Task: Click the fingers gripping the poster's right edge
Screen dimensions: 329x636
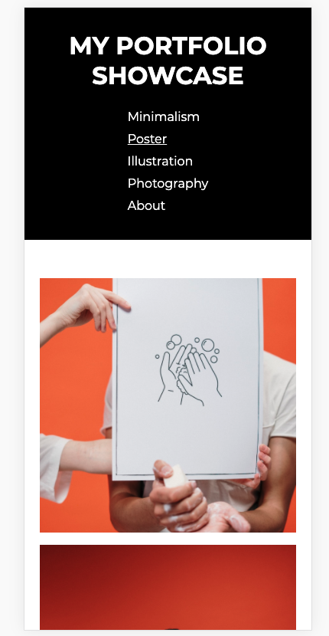Action: 264,461
